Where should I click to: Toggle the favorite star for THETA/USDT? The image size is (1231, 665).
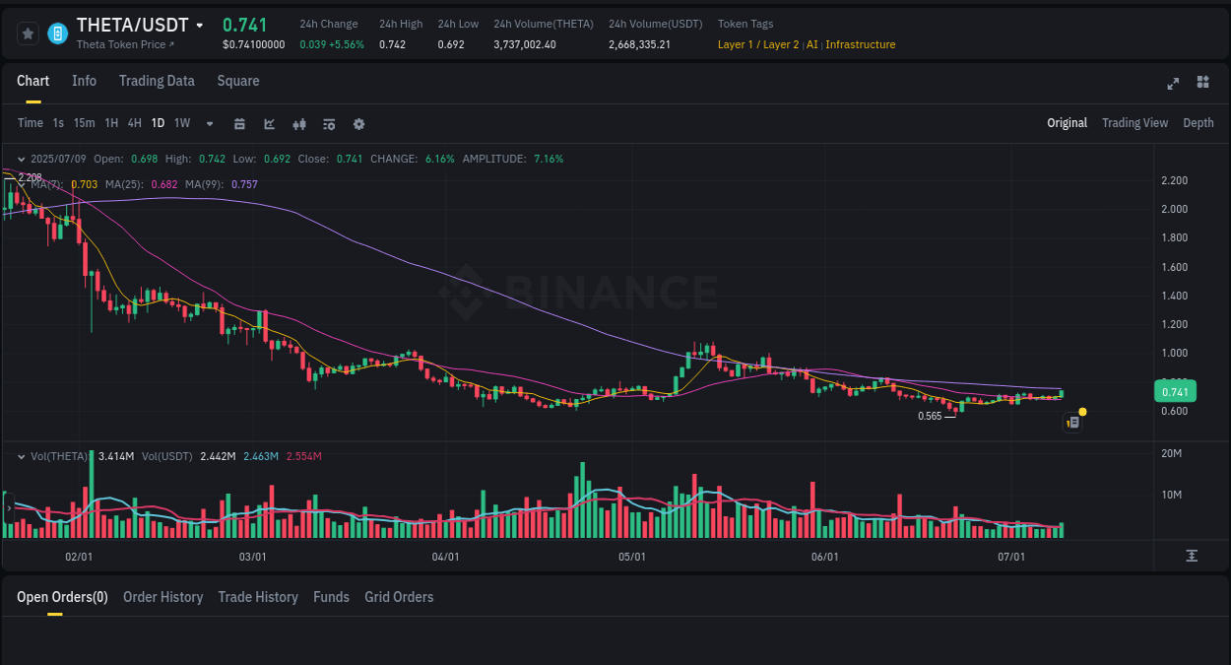pyautogui.click(x=27, y=33)
